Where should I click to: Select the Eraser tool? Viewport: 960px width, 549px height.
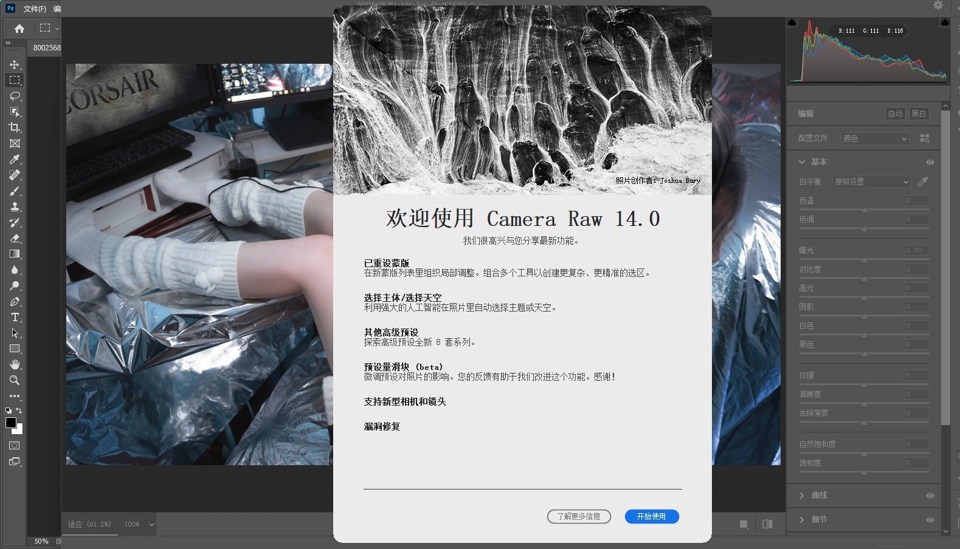tap(15, 238)
